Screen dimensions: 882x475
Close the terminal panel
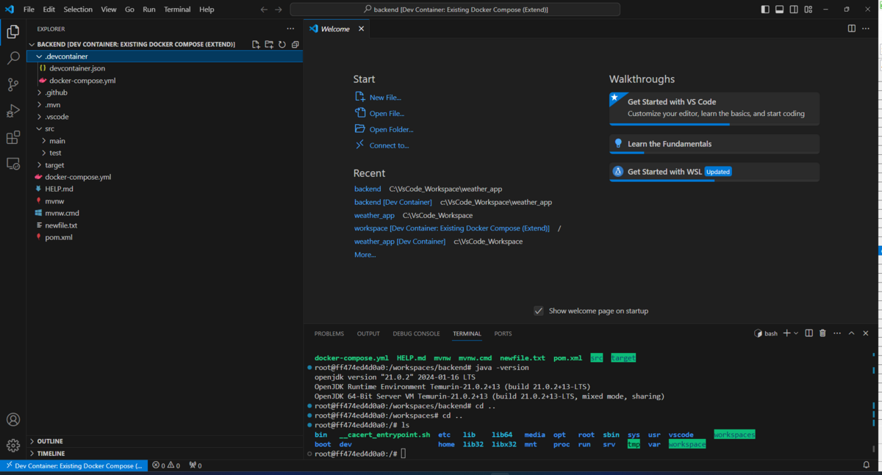point(866,333)
